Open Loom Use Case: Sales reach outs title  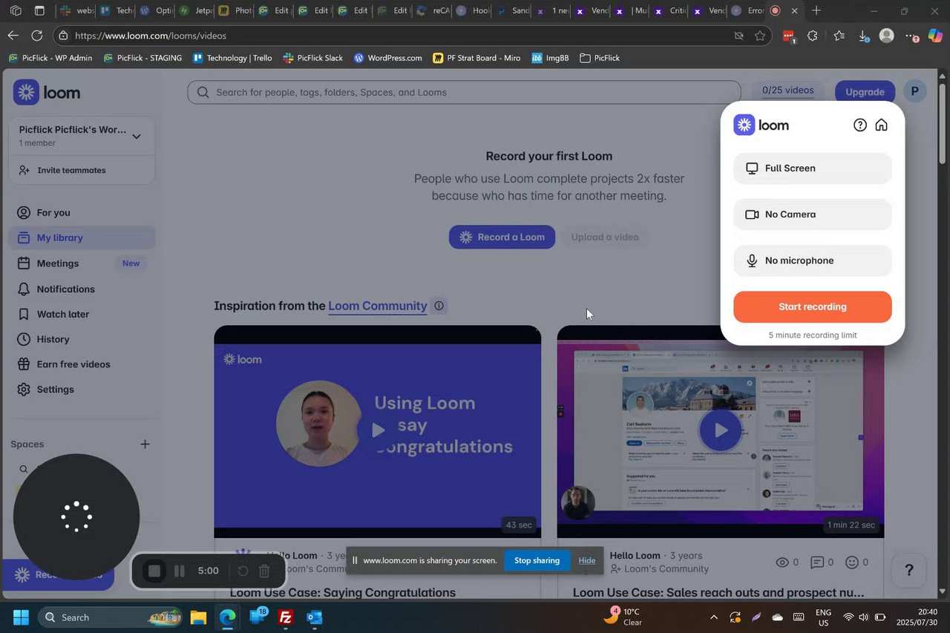pyautogui.click(x=718, y=593)
